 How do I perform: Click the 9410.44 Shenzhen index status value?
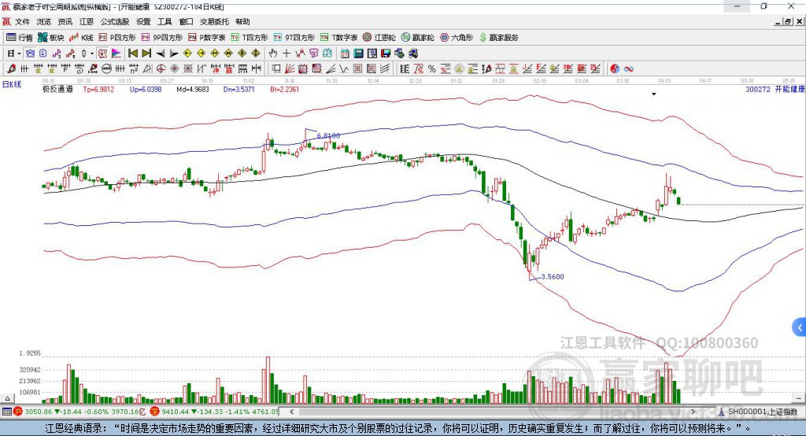click(176, 412)
